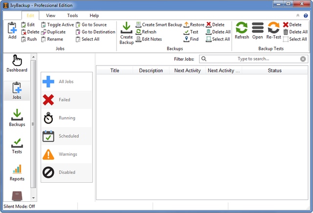
Task: Open the Tools ribbon tab
Action: click(x=72, y=16)
